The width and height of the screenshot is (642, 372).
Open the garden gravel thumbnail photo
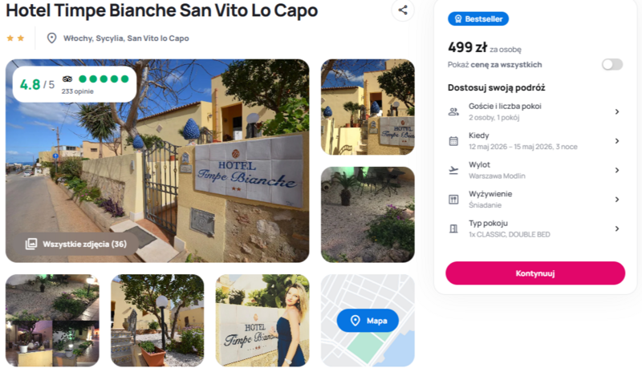pos(368,214)
